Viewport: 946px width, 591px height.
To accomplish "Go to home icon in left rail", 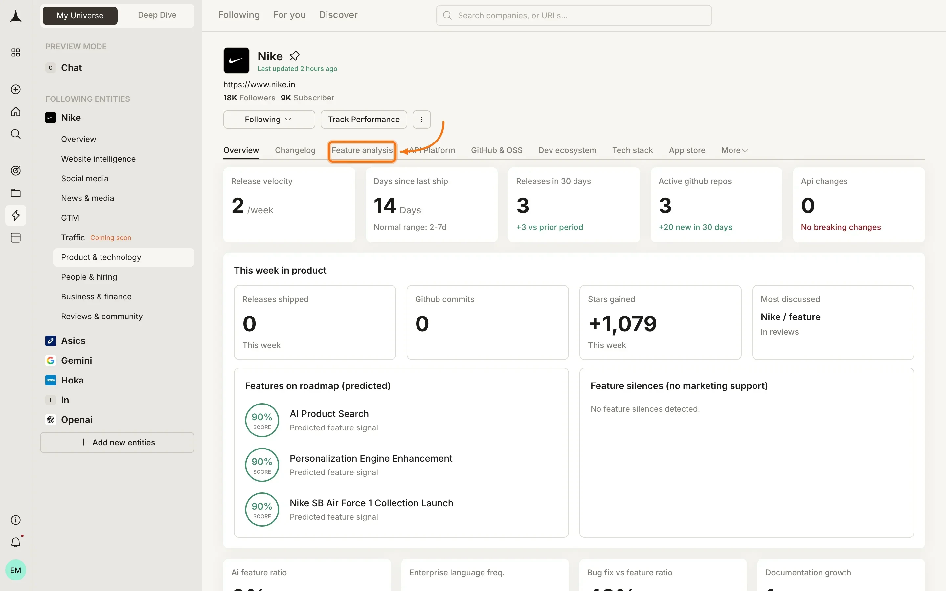I will [x=16, y=111].
